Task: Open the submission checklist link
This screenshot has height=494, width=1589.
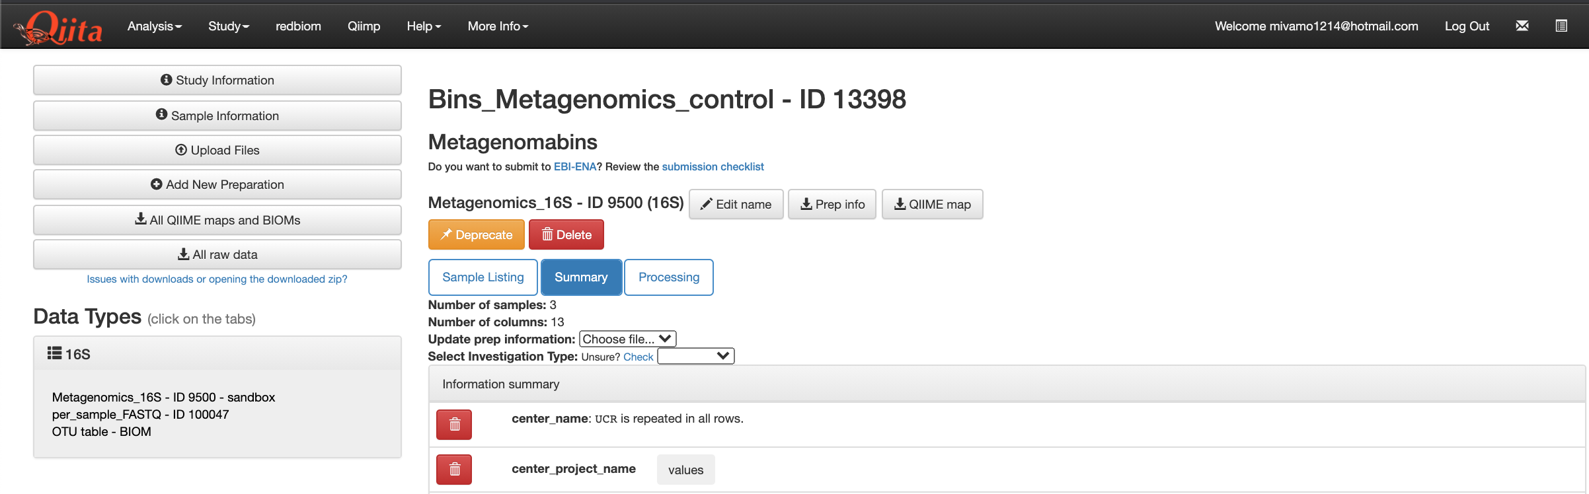Action: 713,166
